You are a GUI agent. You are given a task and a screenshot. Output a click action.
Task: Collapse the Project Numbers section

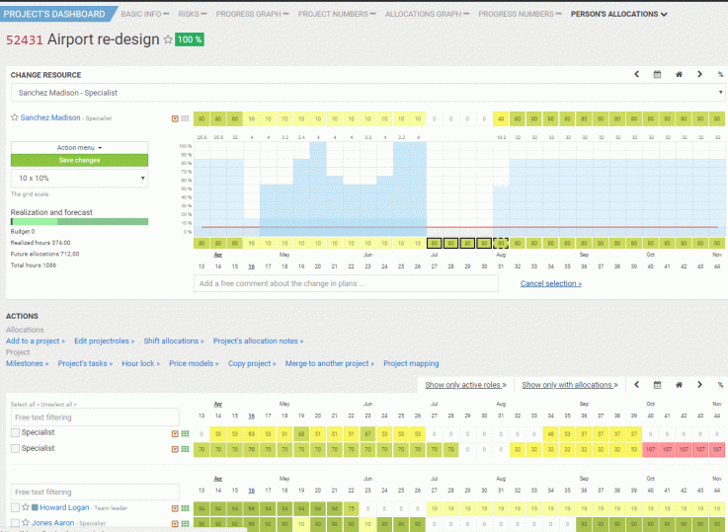click(337, 14)
